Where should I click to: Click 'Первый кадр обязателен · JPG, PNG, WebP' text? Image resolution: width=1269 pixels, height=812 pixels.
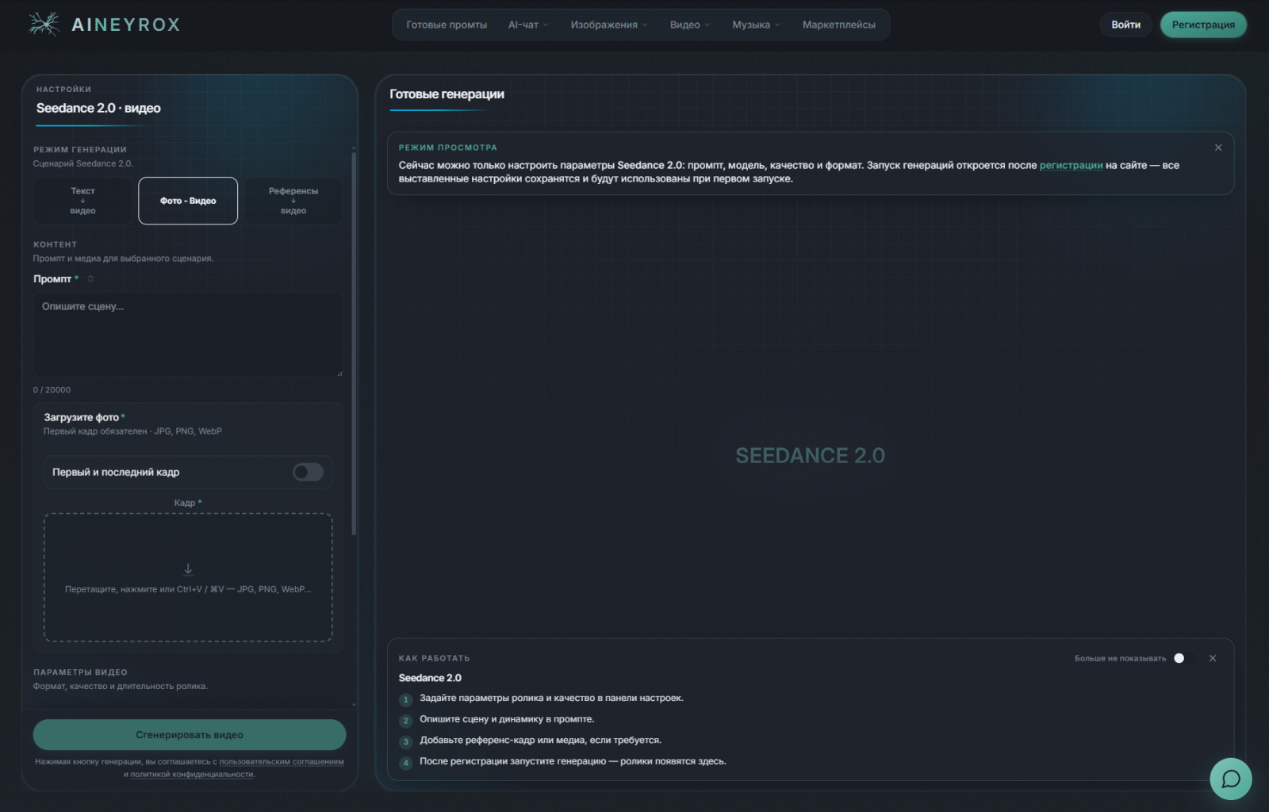pos(132,431)
